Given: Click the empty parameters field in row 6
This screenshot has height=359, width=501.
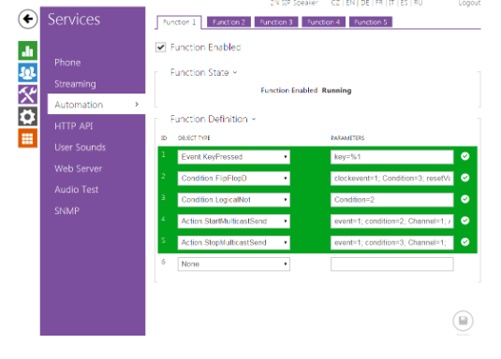Looking at the screenshot, I should (392, 265).
